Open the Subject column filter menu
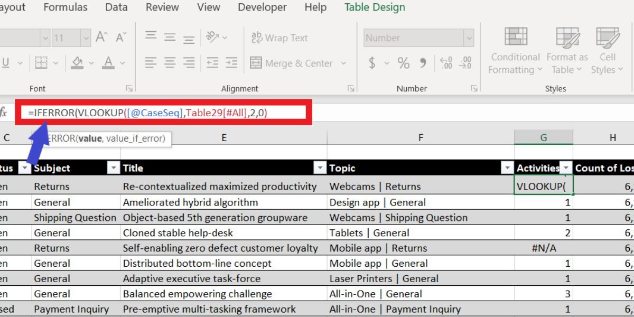 [x=113, y=168]
